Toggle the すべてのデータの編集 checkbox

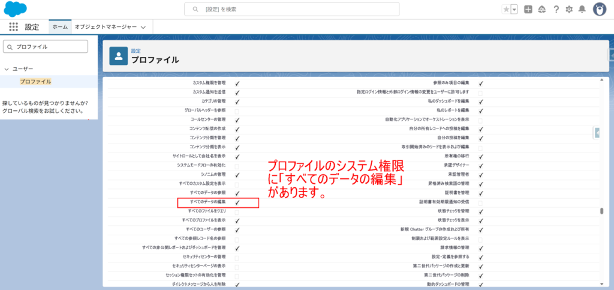pyautogui.click(x=237, y=202)
